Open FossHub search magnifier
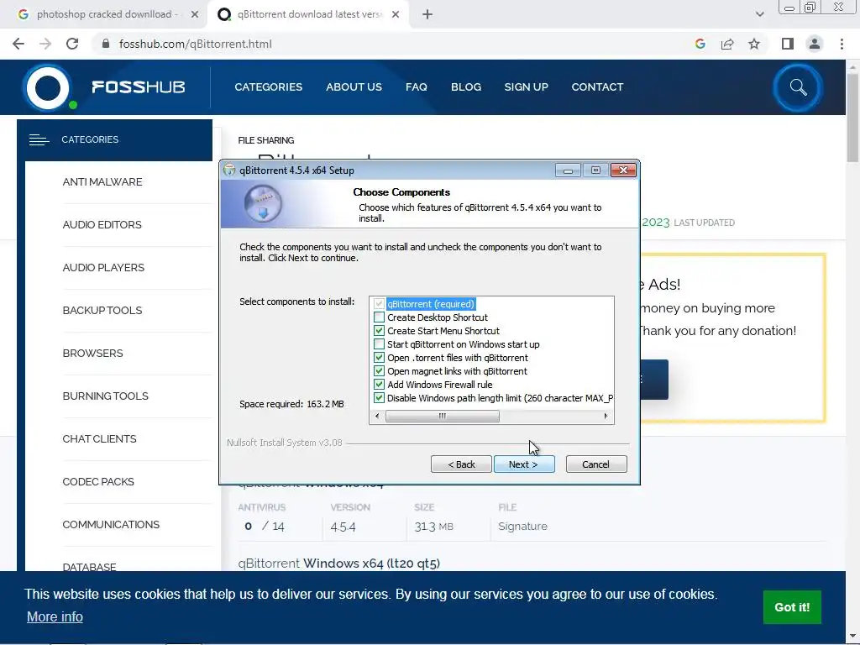The image size is (860, 645). tap(798, 87)
